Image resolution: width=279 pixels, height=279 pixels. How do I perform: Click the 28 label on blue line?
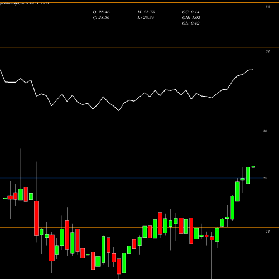(x=265, y=178)
